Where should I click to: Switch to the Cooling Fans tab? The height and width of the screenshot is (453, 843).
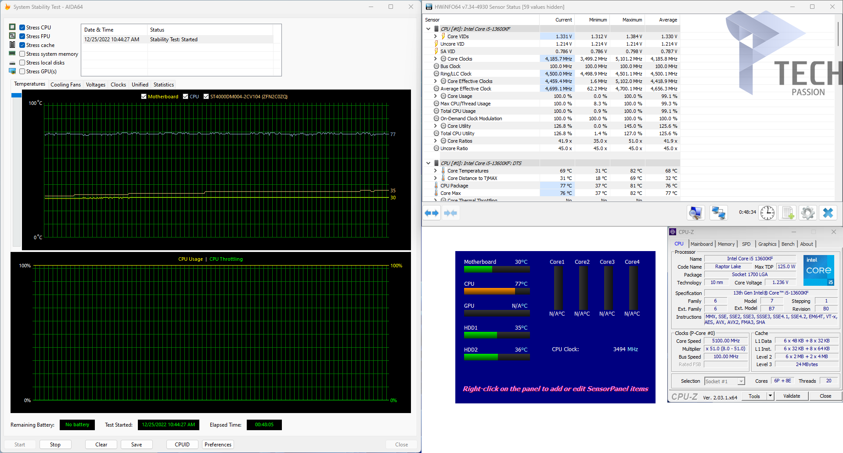(x=65, y=85)
